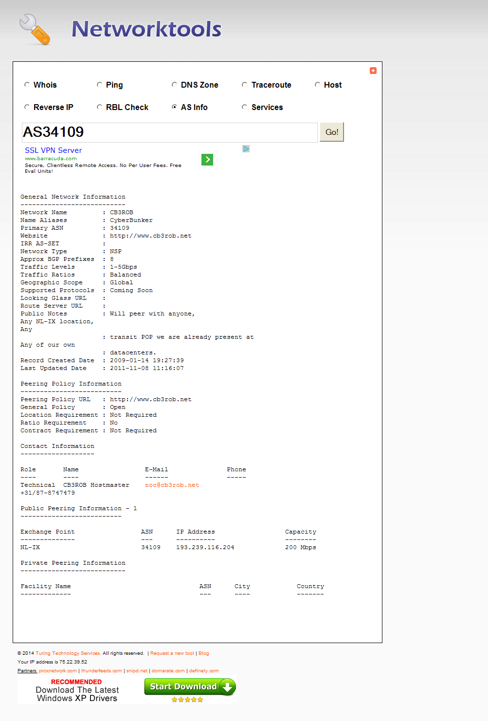Click the green download arrow icon
The height and width of the screenshot is (721, 488).
(227, 687)
